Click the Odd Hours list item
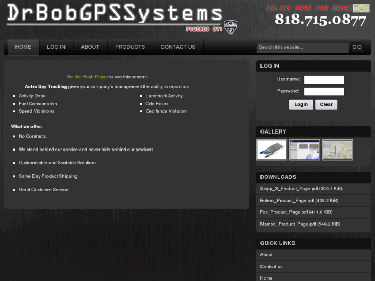375x281 pixels. pos(157,104)
